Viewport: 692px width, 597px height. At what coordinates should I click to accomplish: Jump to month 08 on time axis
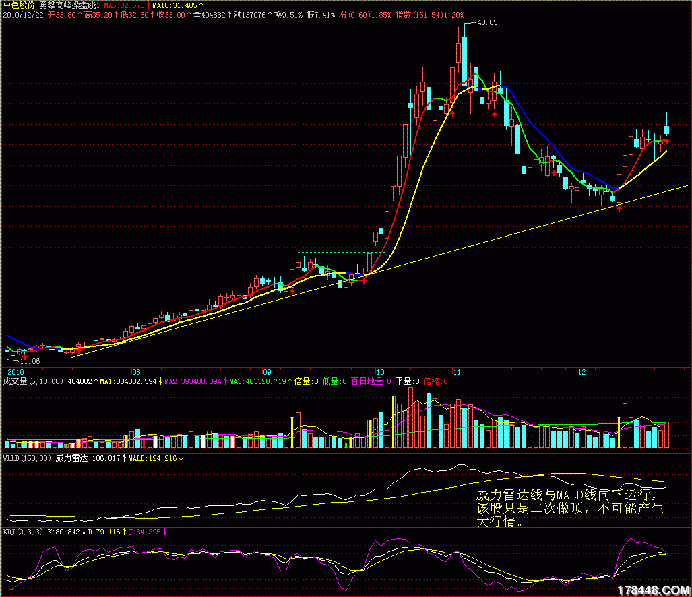[135, 372]
